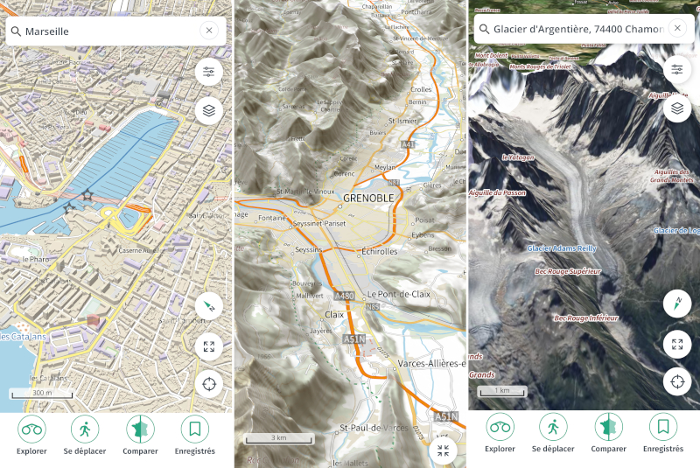Viewport: 700px width, 468px height.
Task: Switch to Explorer tab on left screen
Action: pos(31,435)
